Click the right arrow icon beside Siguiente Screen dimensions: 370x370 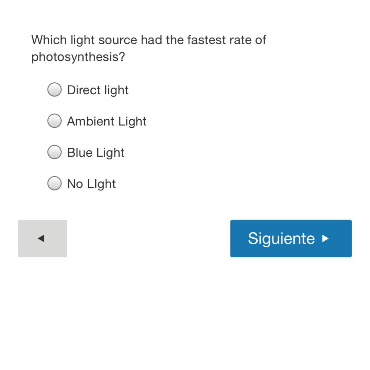[x=325, y=238]
